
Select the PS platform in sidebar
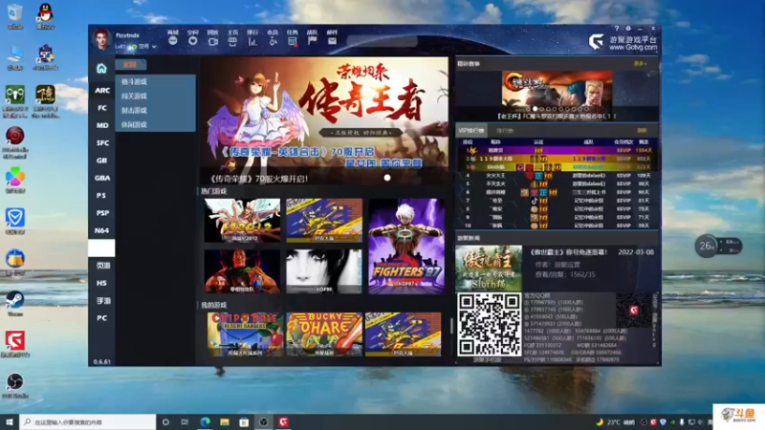pos(102,196)
